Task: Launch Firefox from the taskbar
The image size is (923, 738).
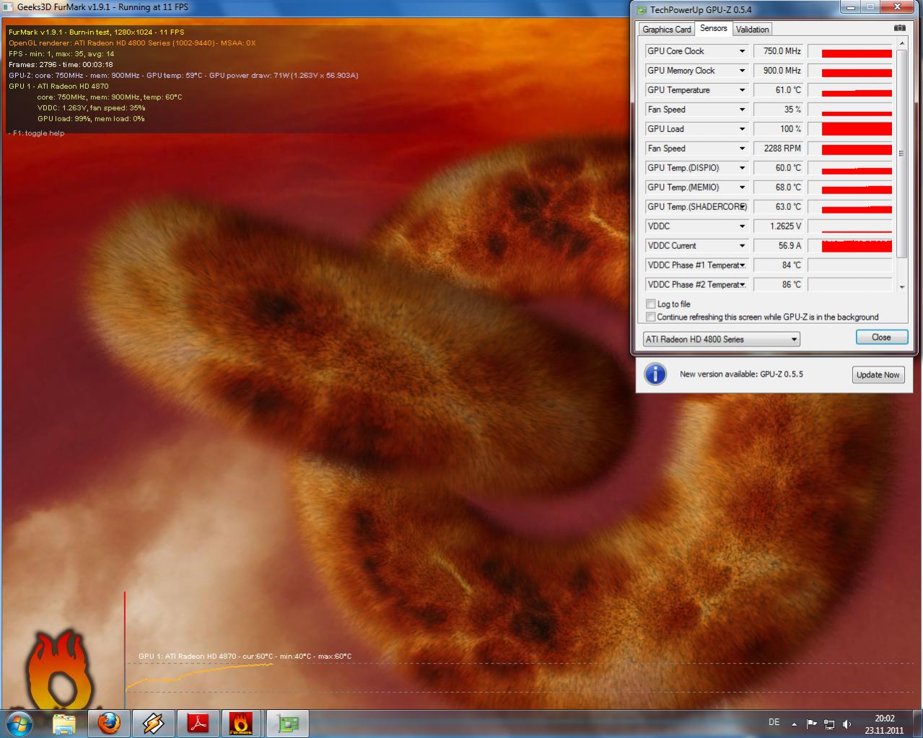Action: point(109,723)
